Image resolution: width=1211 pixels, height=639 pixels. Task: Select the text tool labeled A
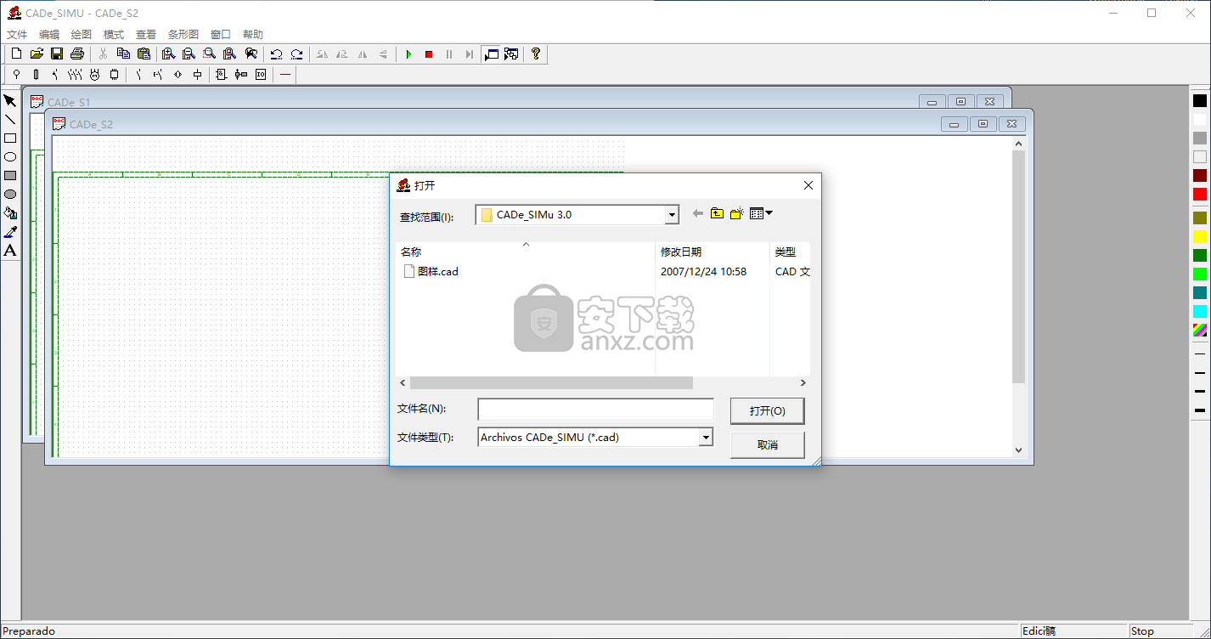pos(10,250)
